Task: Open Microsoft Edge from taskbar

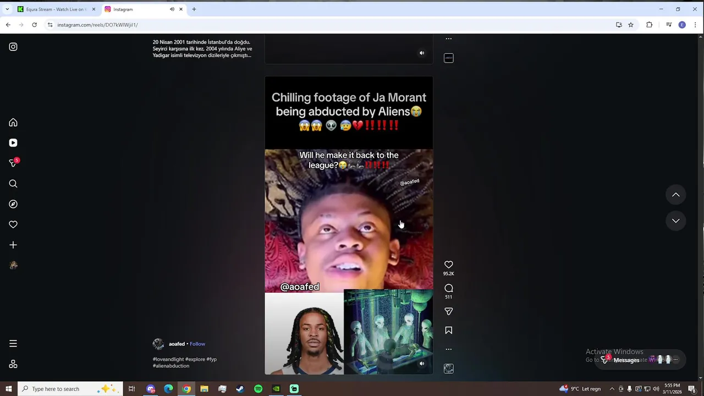Action: pos(168,389)
